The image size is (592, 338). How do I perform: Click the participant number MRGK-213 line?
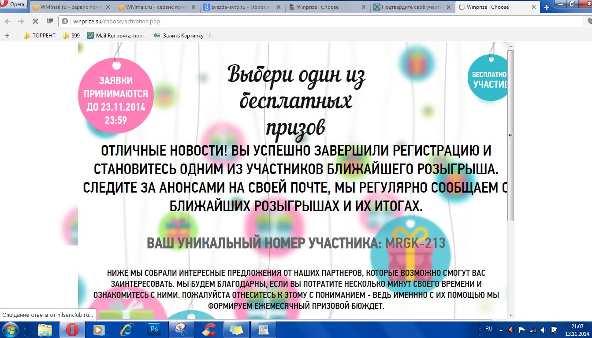click(x=296, y=243)
